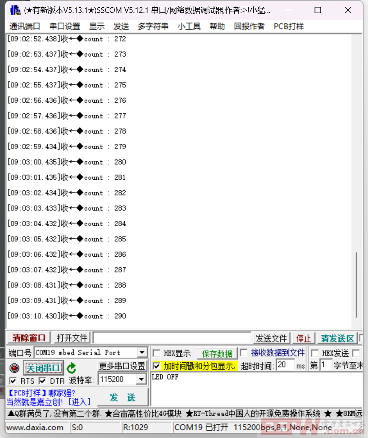Click the S:0 sent counter
The width and height of the screenshot is (368, 438).
click(x=77, y=427)
